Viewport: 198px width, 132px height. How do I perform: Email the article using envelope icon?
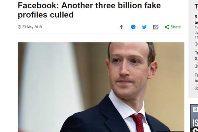pos(155,27)
